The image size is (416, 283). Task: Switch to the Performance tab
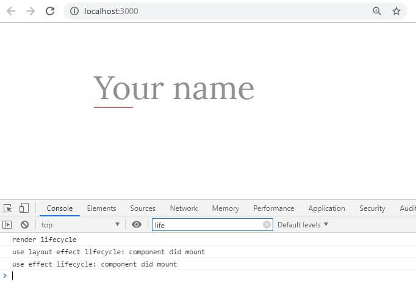click(x=273, y=208)
